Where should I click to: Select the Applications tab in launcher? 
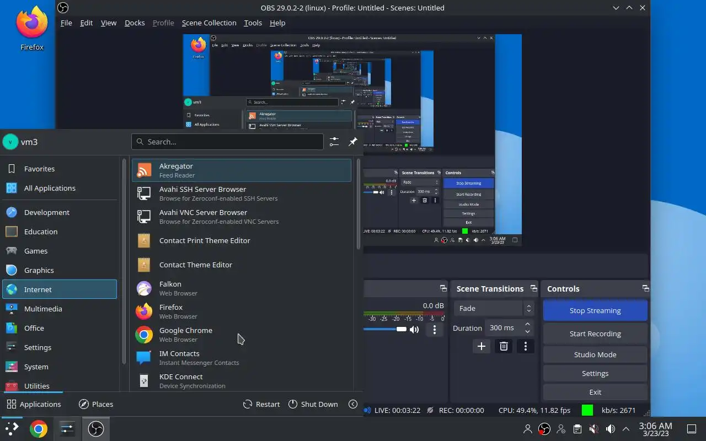point(34,404)
